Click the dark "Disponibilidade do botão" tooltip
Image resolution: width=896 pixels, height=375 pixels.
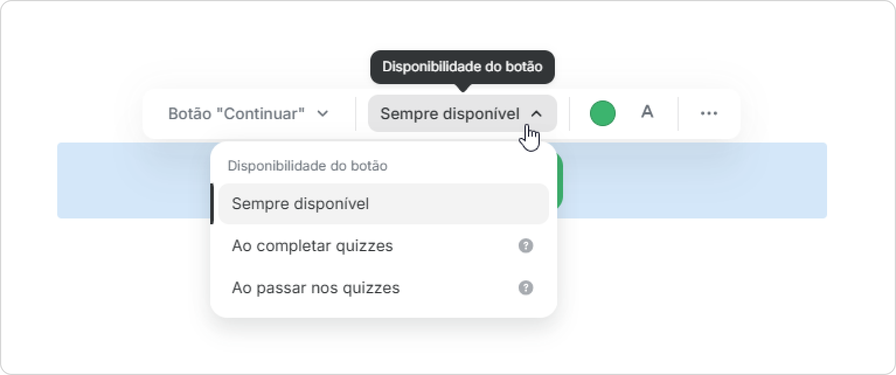pyautogui.click(x=463, y=67)
